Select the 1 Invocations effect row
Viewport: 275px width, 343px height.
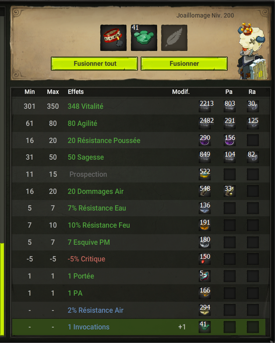click(139, 327)
